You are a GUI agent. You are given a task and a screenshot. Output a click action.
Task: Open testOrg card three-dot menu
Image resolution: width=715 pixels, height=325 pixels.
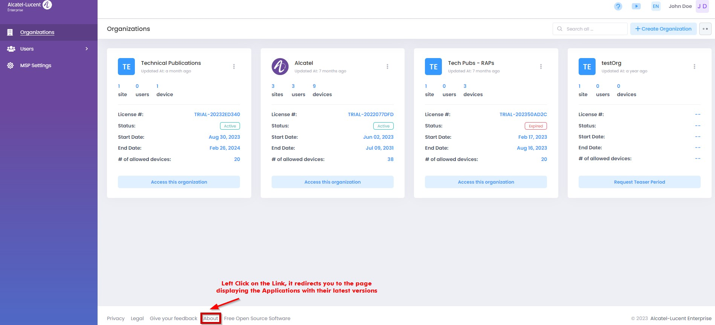[694, 66]
